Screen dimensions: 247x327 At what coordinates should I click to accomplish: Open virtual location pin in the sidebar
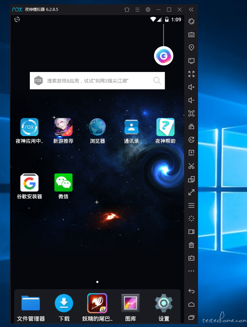pyautogui.click(x=191, y=48)
